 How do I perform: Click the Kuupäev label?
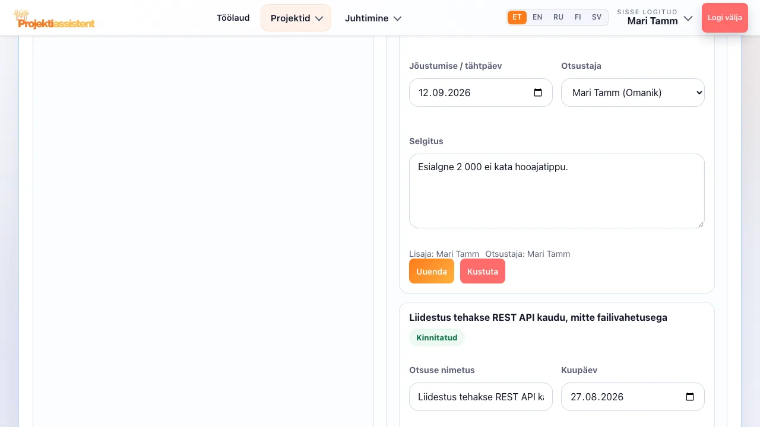point(579,370)
